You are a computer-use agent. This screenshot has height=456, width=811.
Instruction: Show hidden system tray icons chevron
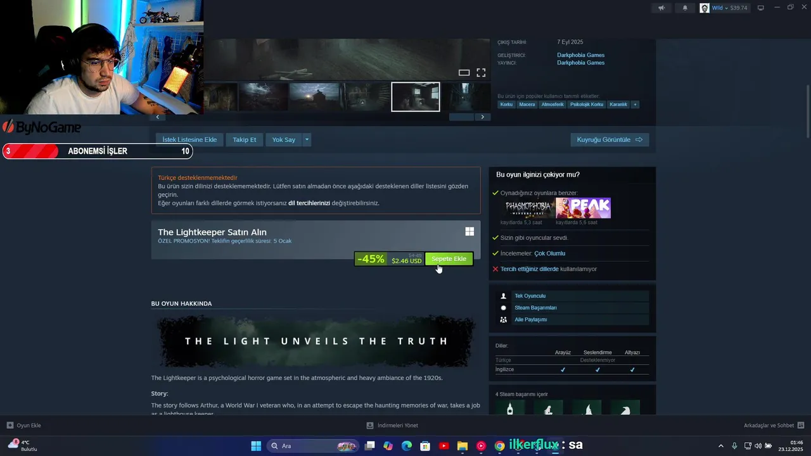720,446
